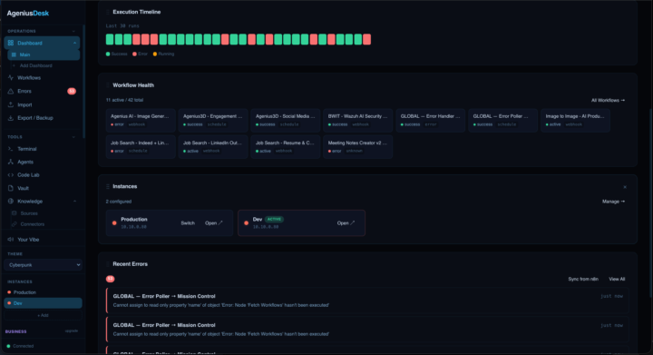This screenshot has width=653, height=355.
Task: Click the red errors count badge in sidebar
Action: [72, 92]
